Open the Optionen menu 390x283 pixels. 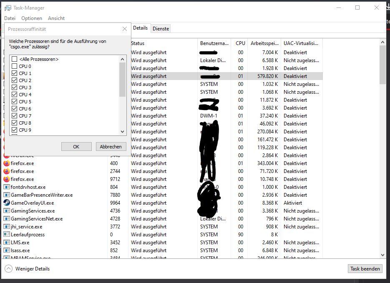click(x=32, y=18)
